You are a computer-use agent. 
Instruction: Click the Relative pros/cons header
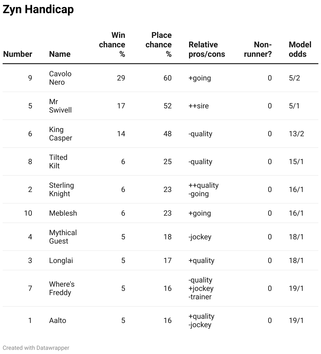[x=207, y=49]
